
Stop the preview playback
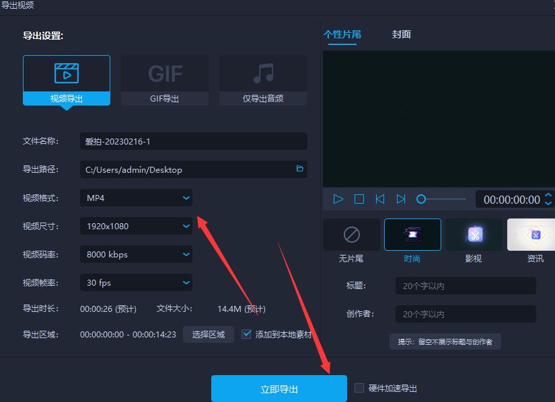[x=359, y=199]
